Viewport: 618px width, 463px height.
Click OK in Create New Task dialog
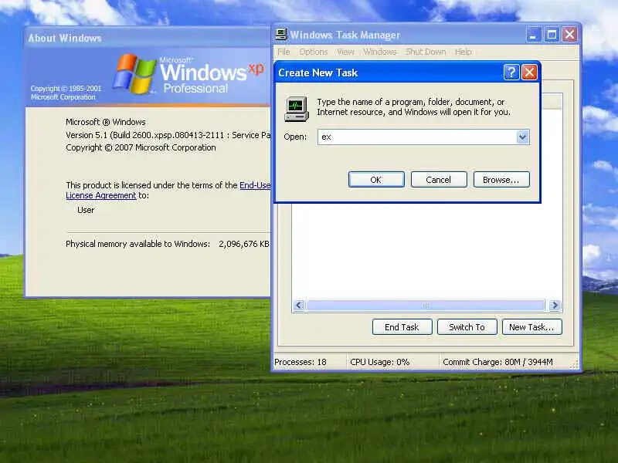(x=376, y=180)
